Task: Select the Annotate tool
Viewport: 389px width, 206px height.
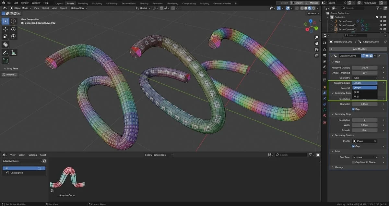Action: pos(5,52)
